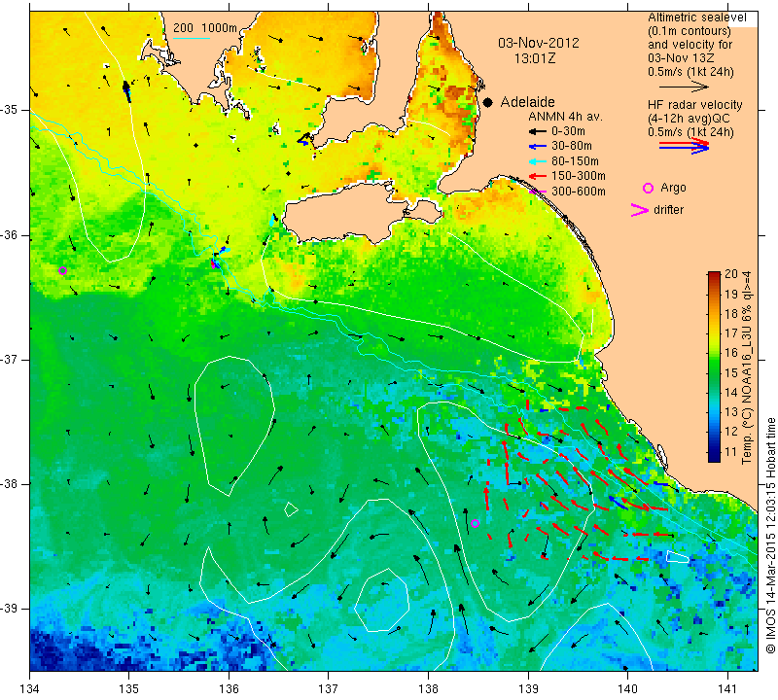
Task: Click the magenta Argo circle legend symbol
Action: click(648, 188)
